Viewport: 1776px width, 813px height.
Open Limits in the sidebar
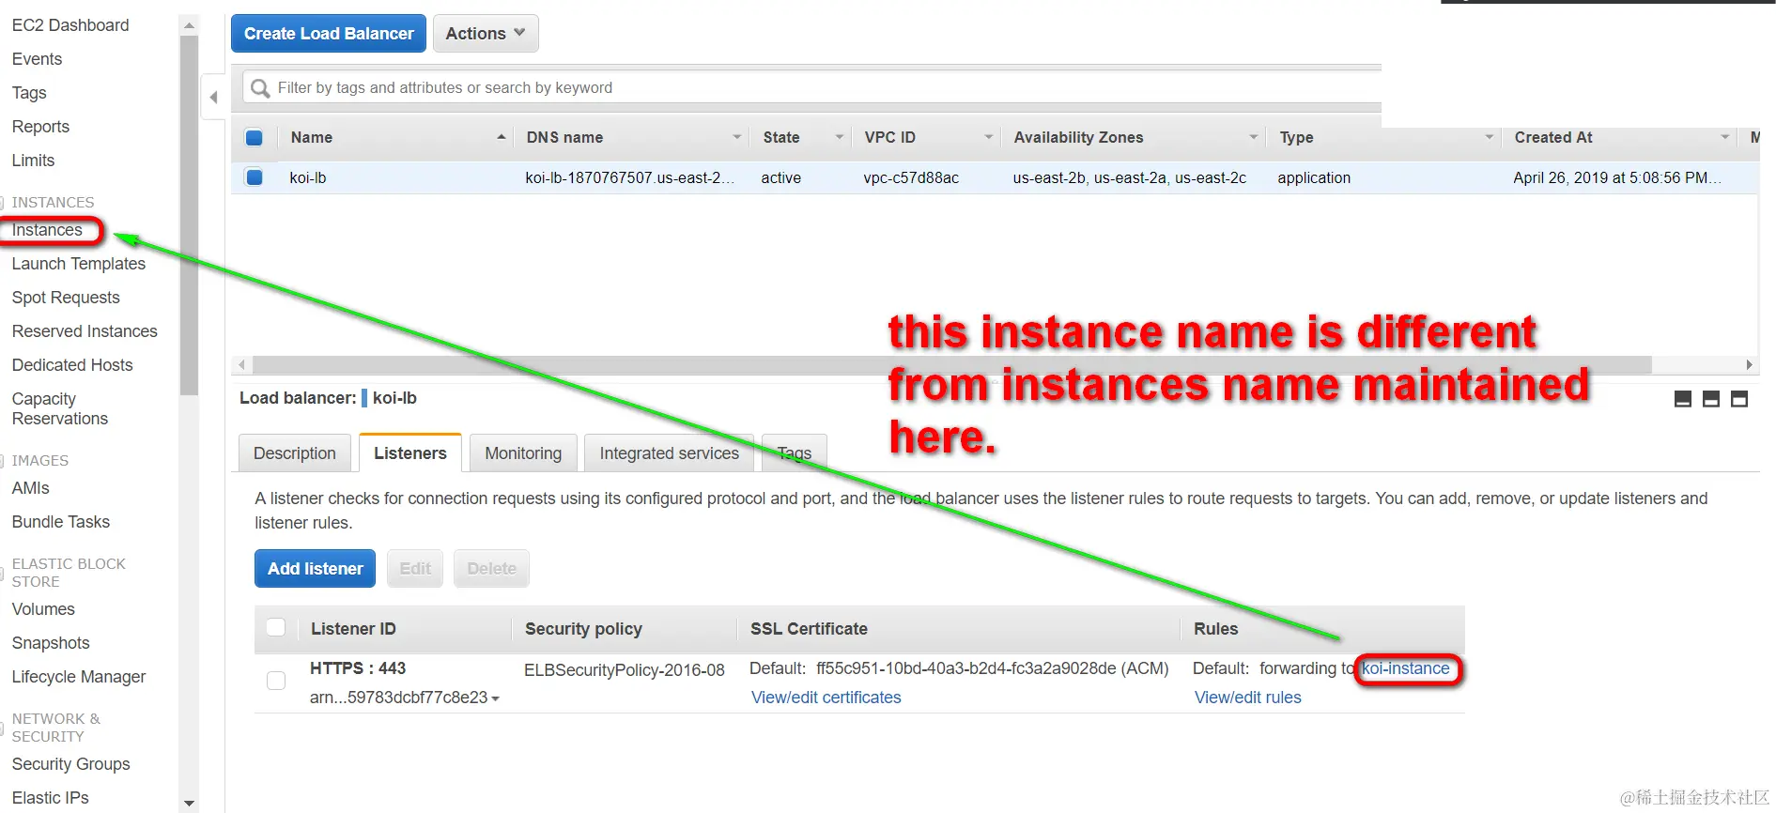(33, 161)
